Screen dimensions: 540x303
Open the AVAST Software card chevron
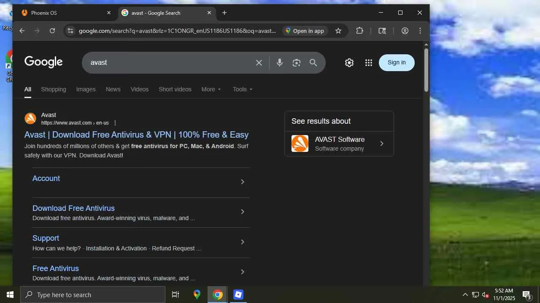coord(382,144)
